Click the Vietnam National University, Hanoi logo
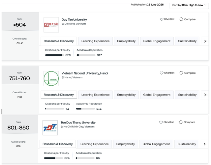 coord(51,78)
